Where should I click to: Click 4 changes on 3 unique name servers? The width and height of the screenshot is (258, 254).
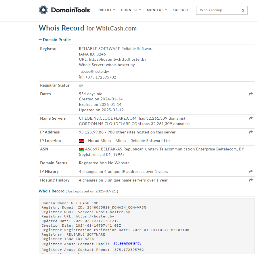pyautogui.click(x=123, y=180)
